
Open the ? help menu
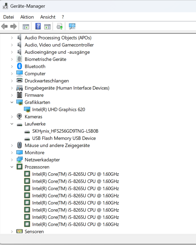[63, 17]
